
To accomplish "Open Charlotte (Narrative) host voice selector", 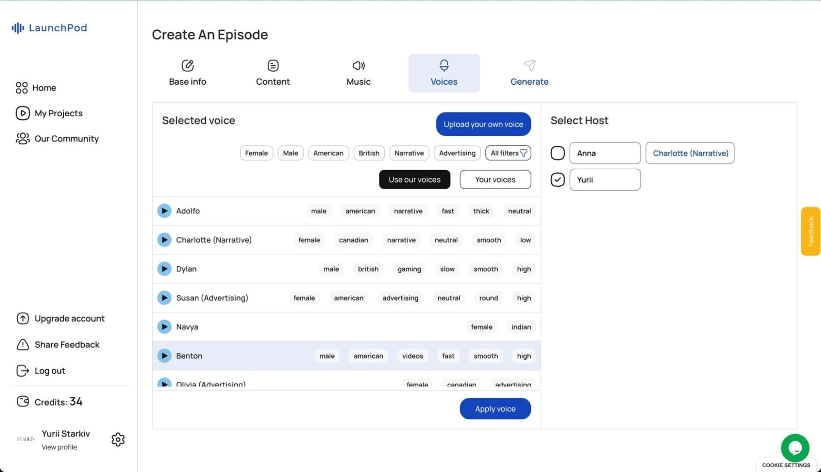I will (690, 153).
